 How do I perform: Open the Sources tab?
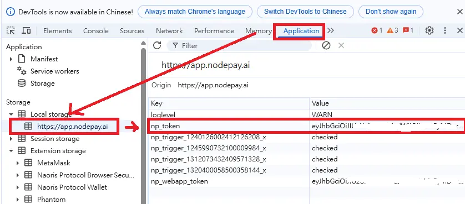point(132,31)
